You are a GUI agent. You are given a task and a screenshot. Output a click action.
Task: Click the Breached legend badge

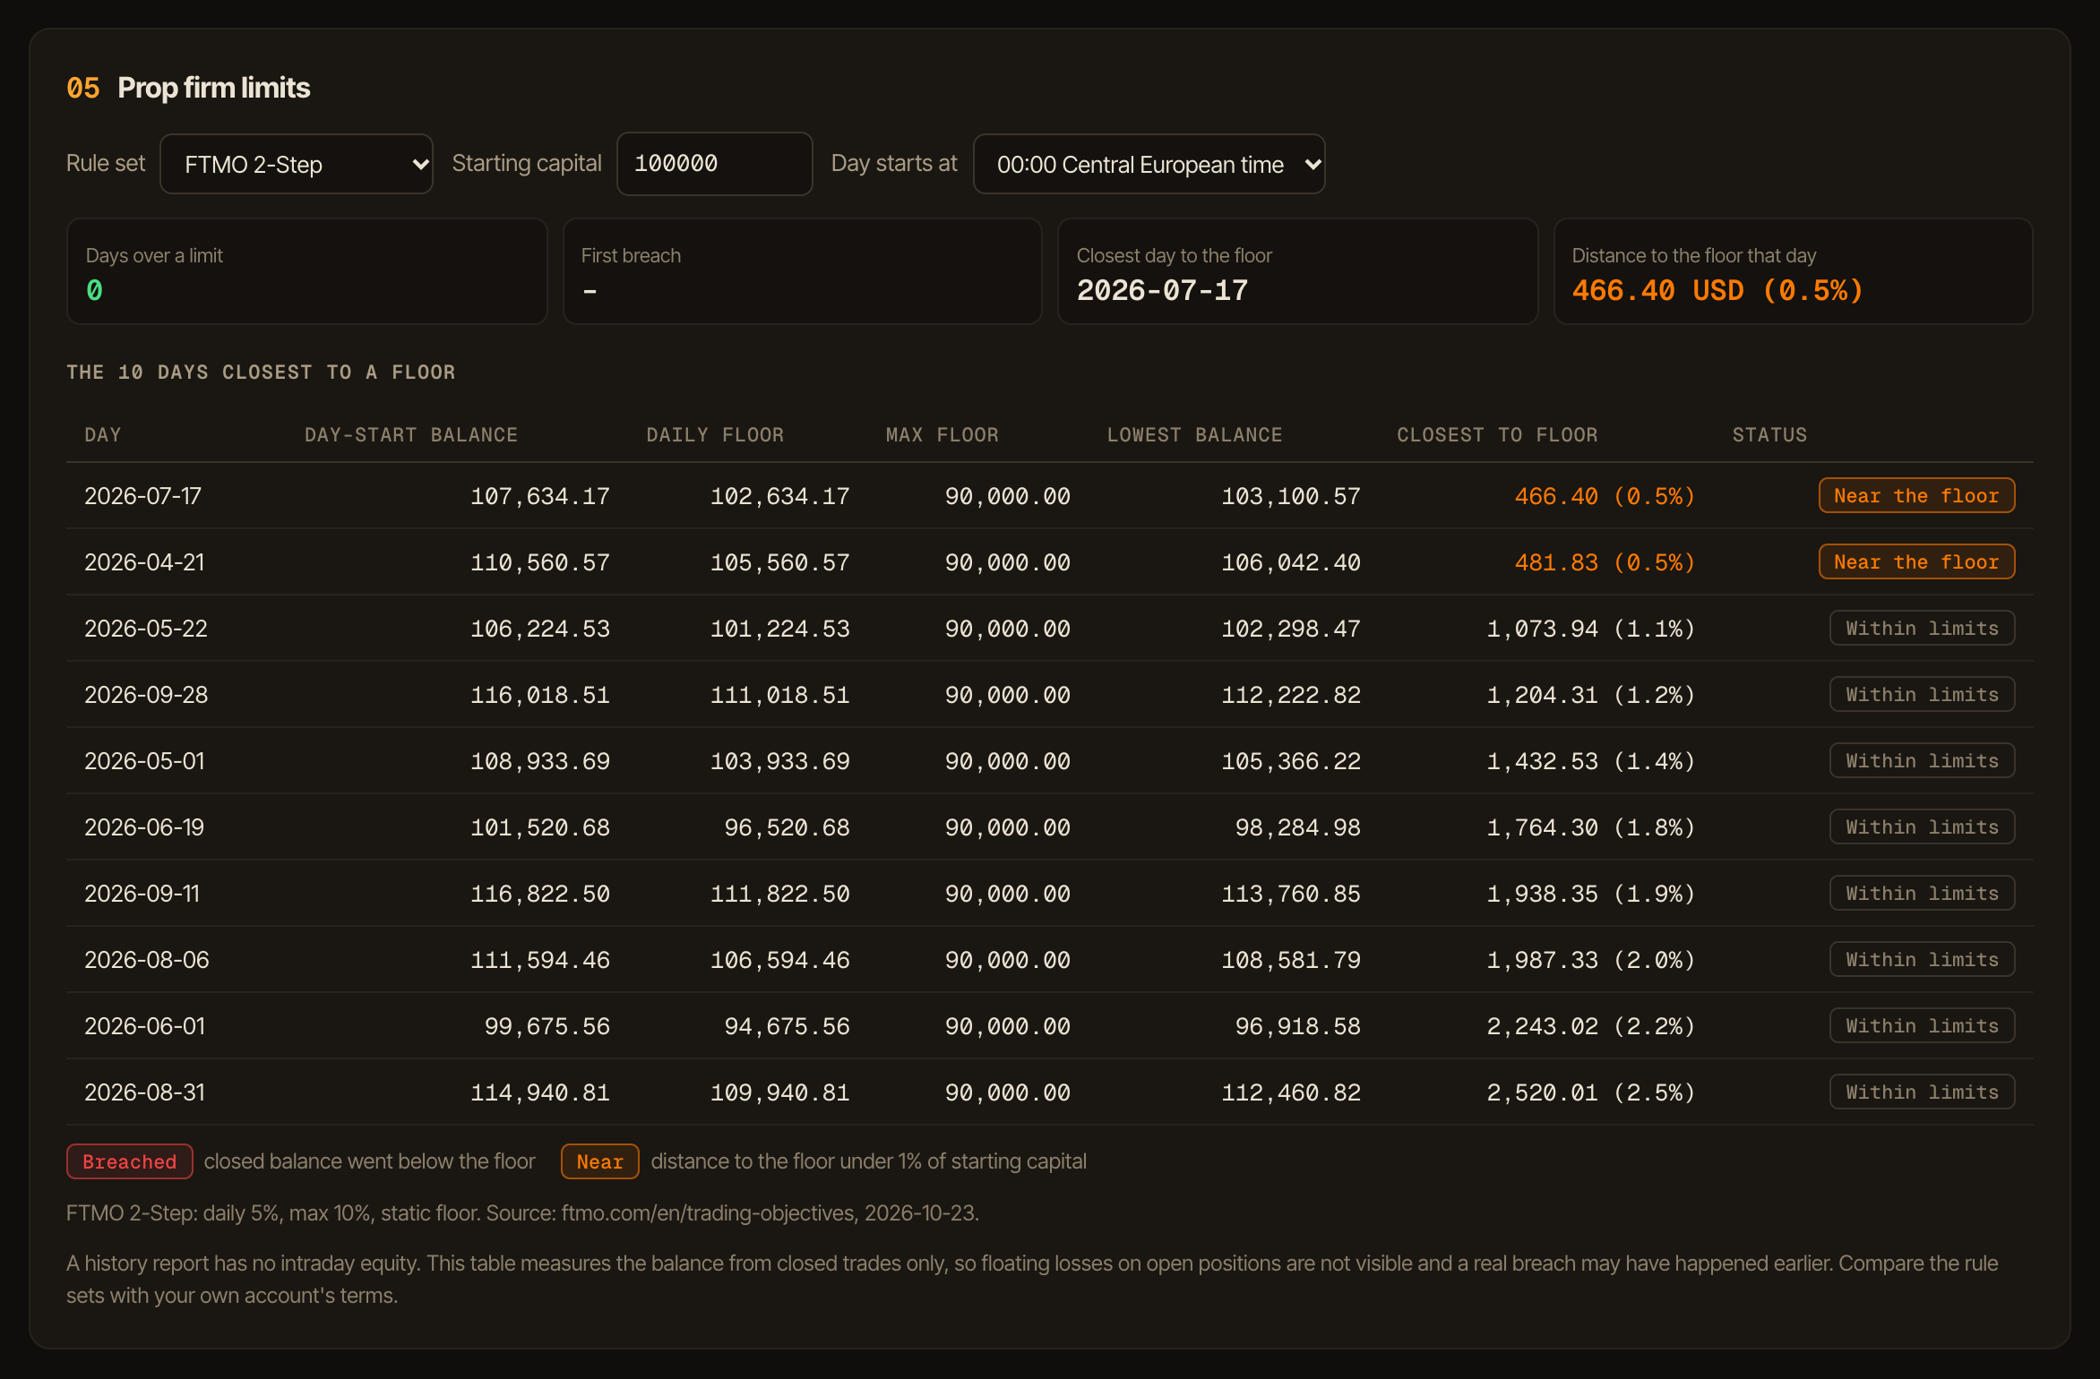[x=129, y=1161]
